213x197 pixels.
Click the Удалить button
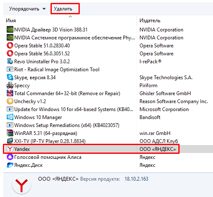coord(65,9)
